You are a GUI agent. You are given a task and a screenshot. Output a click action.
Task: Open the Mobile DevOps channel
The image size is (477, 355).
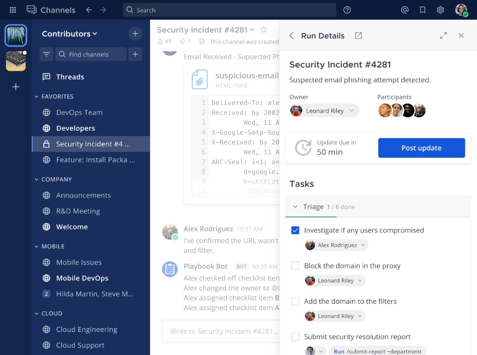[91, 278]
